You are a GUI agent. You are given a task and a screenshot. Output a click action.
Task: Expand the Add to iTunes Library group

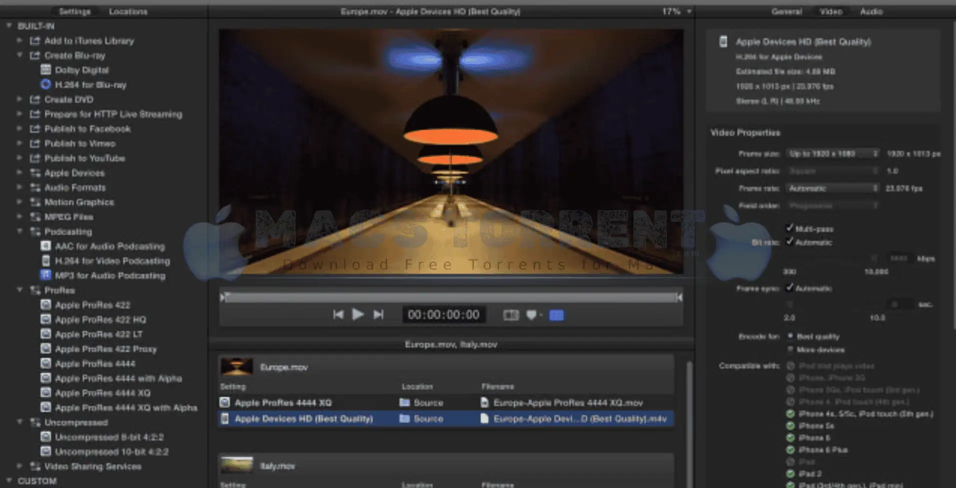tap(20, 40)
